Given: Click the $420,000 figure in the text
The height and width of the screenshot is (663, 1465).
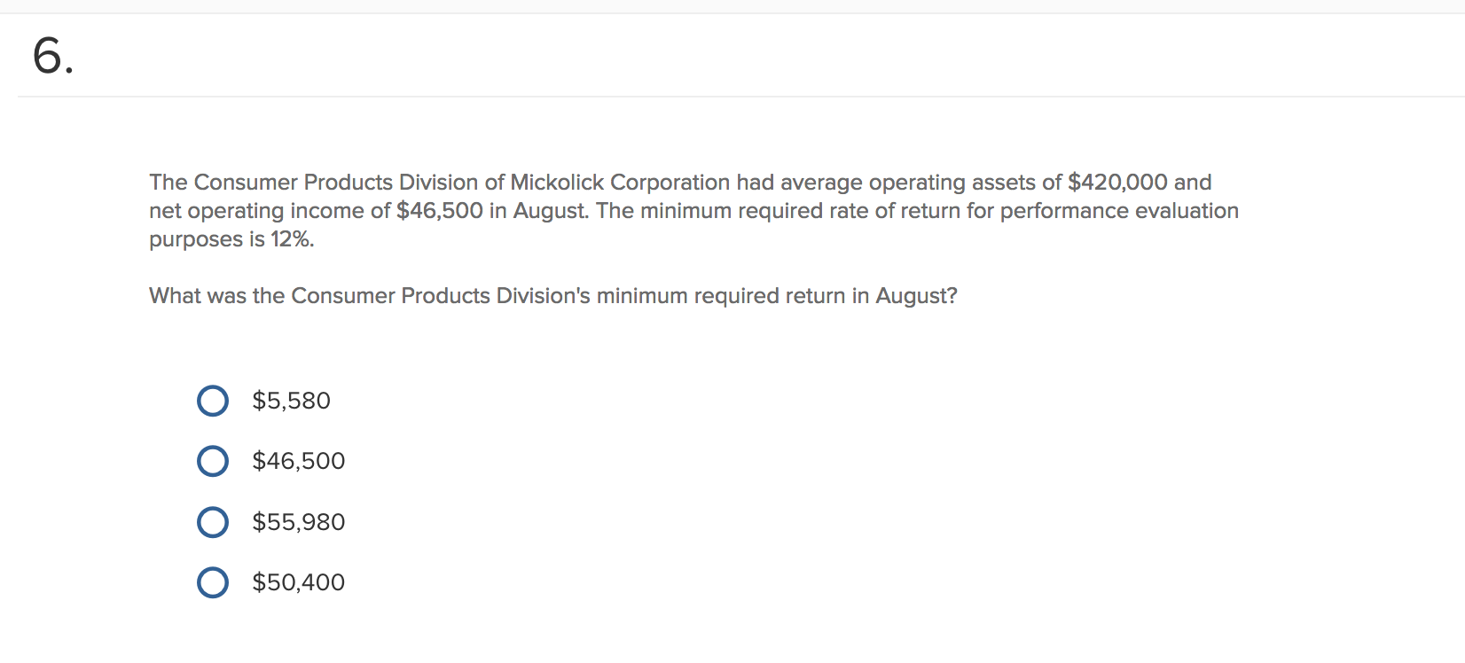Looking at the screenshot, I should point(1119,183).
